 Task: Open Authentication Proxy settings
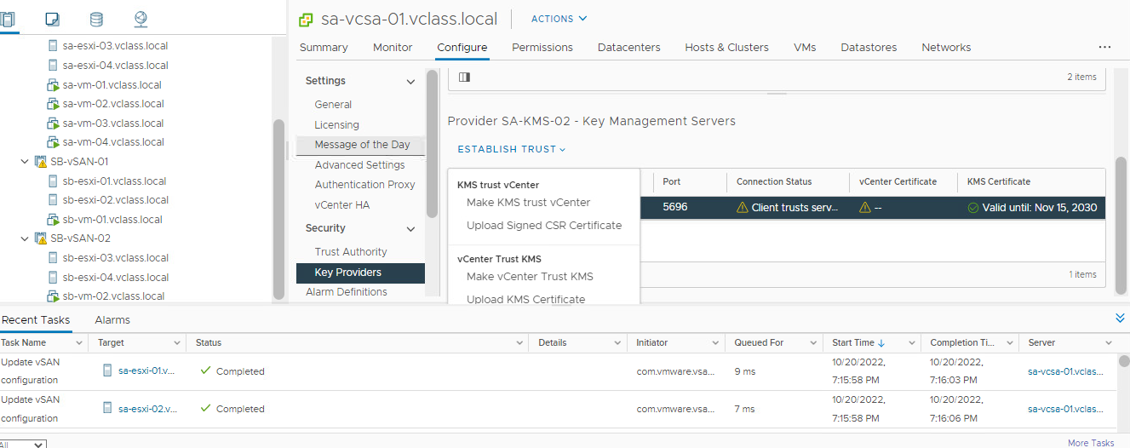[x=365, y=185]
